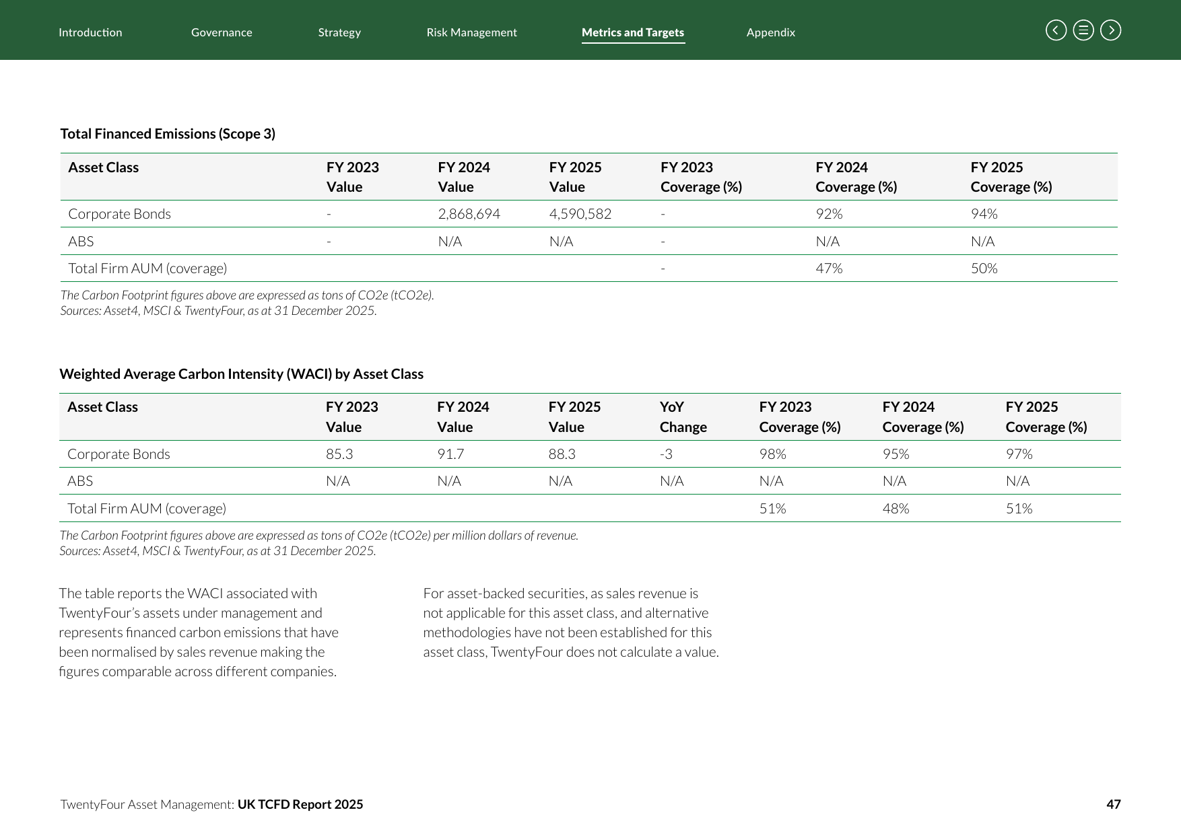
Task: Click the Weighted Average Carbon Intensity heading
Action: coord(242,374)
